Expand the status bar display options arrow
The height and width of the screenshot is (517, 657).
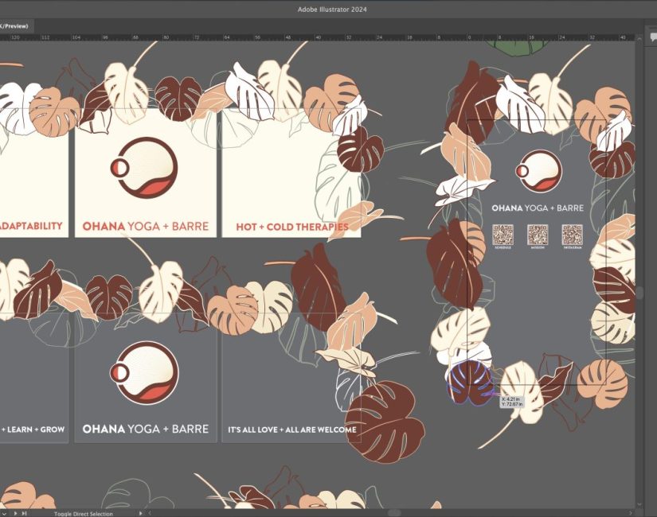[141, 513]
